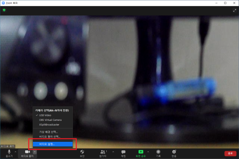End the meeting with red 종료 button
The image size is (239, 159).
(230, 153)
